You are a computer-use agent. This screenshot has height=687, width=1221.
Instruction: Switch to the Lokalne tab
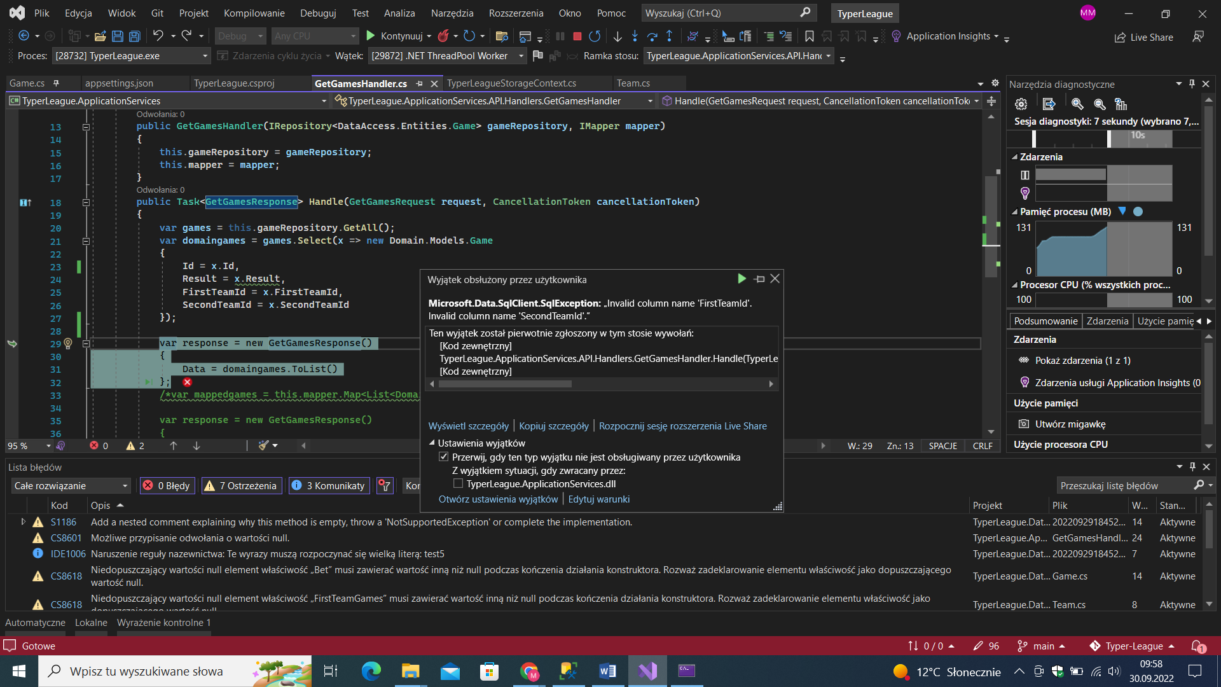91,622
